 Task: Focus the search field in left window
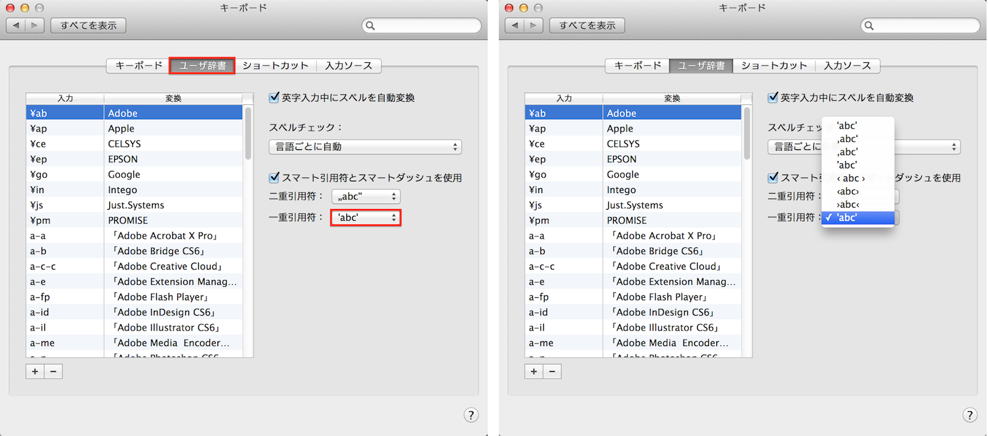pos(422,26)
